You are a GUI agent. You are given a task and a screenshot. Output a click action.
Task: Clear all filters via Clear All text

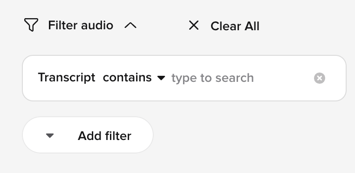coord(235,26)
